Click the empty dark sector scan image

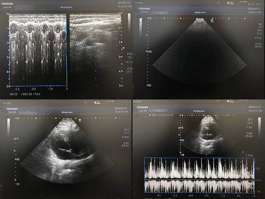(200, 51)
